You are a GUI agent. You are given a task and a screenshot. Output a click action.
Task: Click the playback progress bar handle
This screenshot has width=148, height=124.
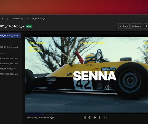pyautogui.click(x=42, y=114)
